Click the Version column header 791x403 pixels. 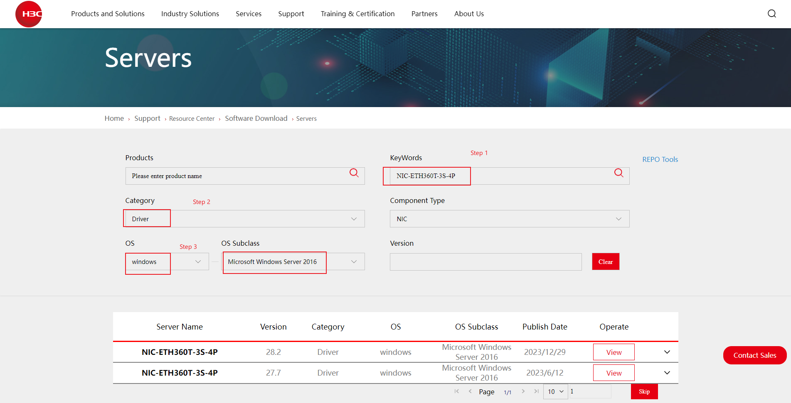tap(274, 327)
